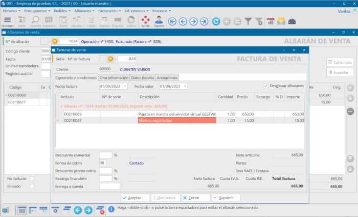Click the Suprimir button
The width and height of the screenshot is (358, 217).
click(x=226, y=198)
